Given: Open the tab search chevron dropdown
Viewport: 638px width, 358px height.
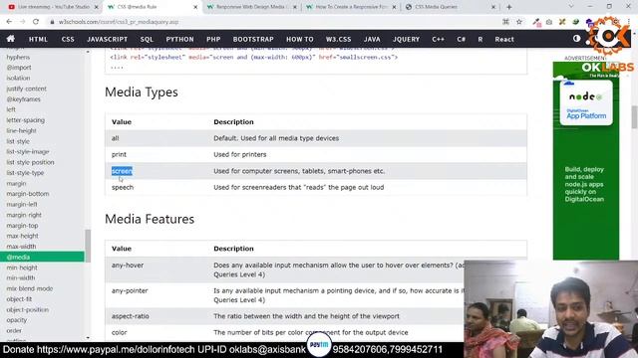Looking at the screenshot, I should click(x=571, y=7).
